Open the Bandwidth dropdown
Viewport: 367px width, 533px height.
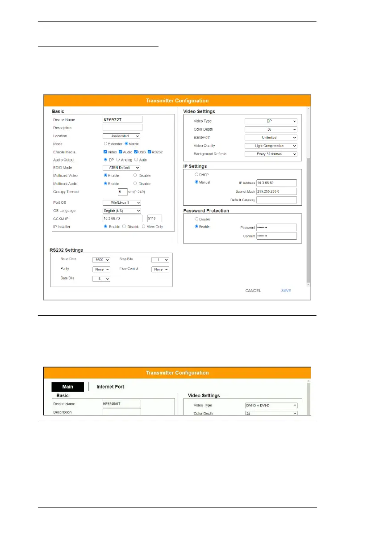pyautogui.click(x=271, y=137)
